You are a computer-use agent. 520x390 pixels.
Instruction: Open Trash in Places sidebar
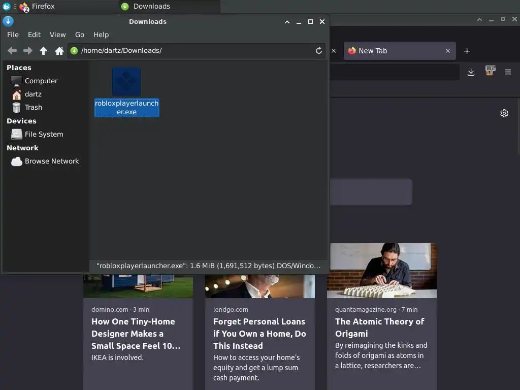point(27,108)
